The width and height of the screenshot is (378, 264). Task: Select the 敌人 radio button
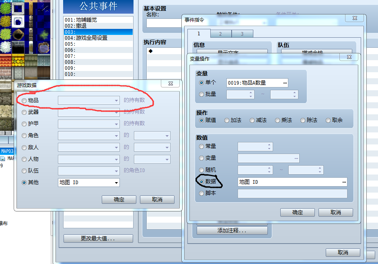[24, 147]
